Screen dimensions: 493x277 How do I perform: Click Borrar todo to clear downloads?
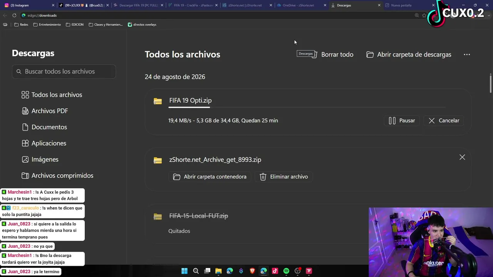pos(332,55)
